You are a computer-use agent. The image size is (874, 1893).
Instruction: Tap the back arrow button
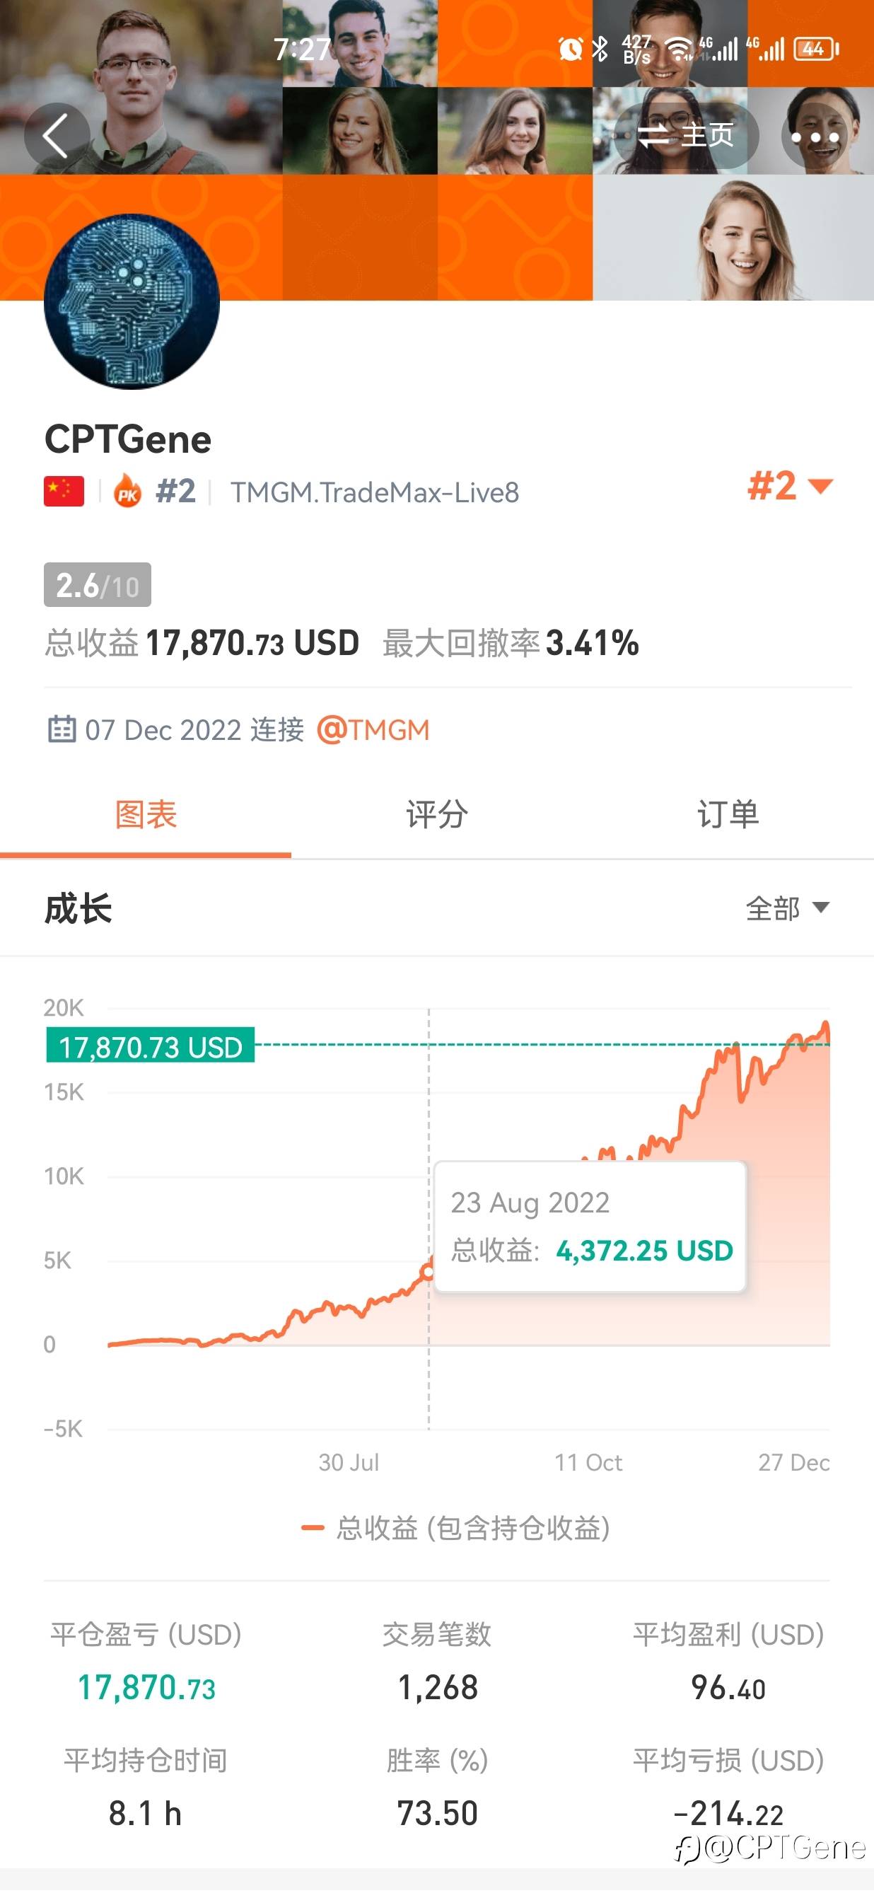[x=57, y=135]
